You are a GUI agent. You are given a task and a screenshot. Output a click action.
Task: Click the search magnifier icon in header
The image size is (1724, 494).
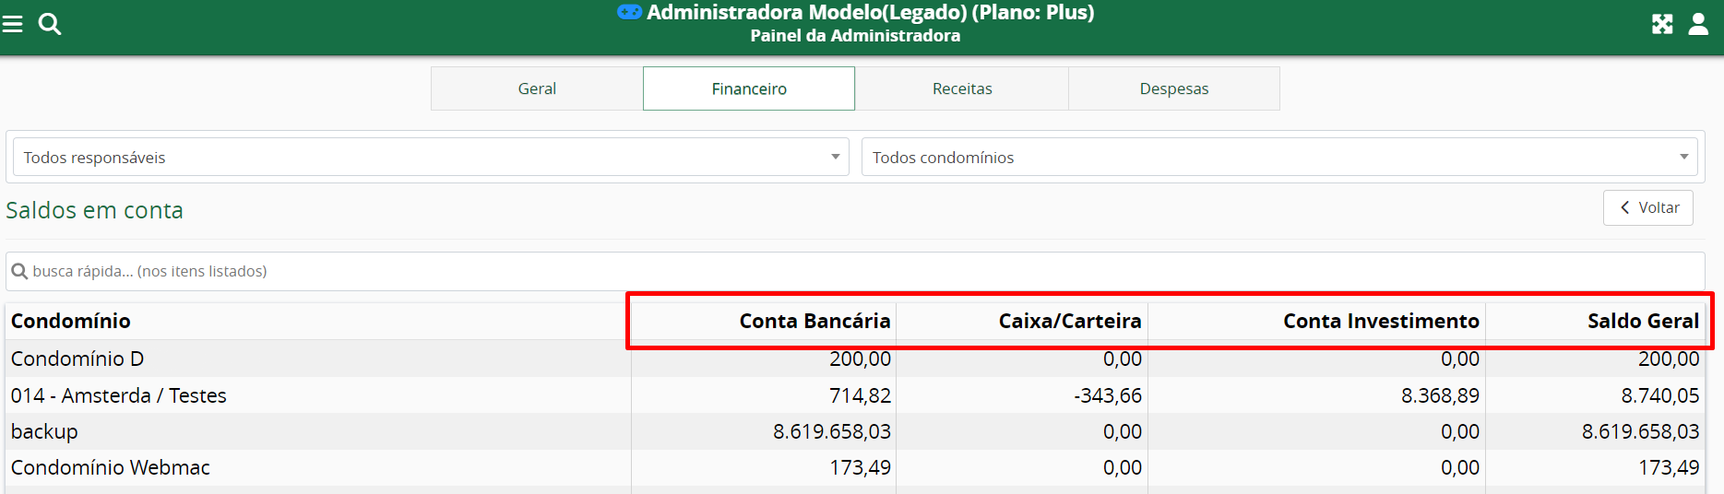50,24
